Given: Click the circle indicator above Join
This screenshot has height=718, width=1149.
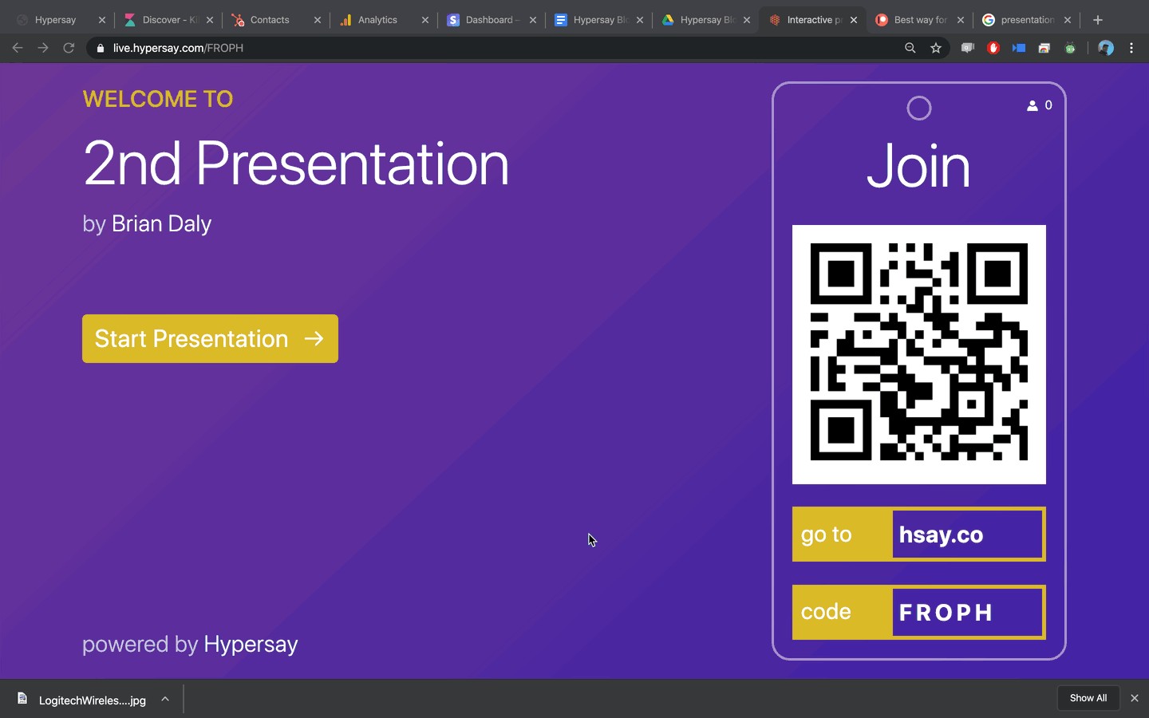Looking at the screenshot, I should pos(919,108).
